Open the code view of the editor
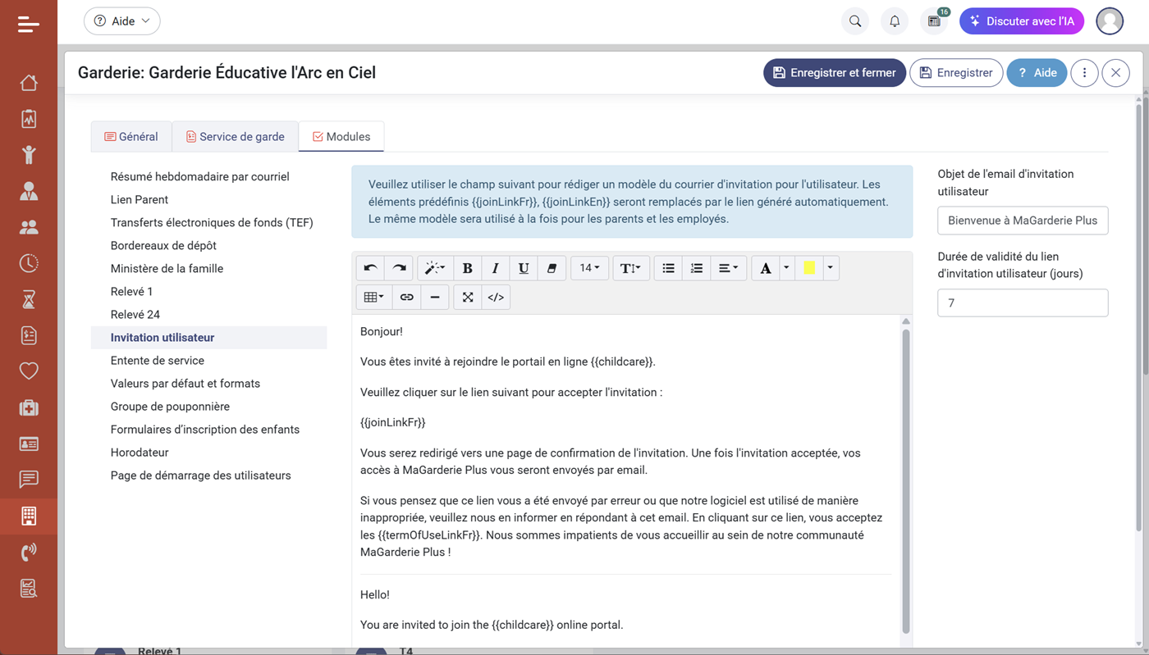Viewport: 1149px width, 655px height. point(496,297)
